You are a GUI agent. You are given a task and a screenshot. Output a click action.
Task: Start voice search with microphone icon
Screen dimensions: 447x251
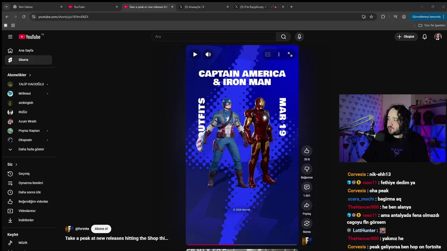(299, 37)
